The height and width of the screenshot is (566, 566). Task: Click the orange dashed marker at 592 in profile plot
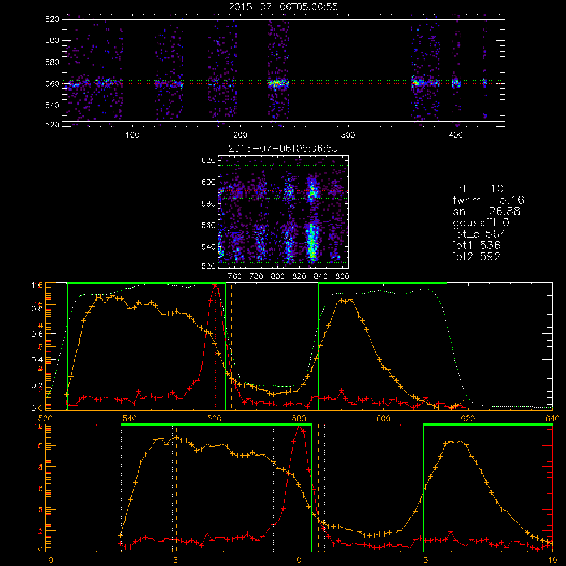click(350, 348)
